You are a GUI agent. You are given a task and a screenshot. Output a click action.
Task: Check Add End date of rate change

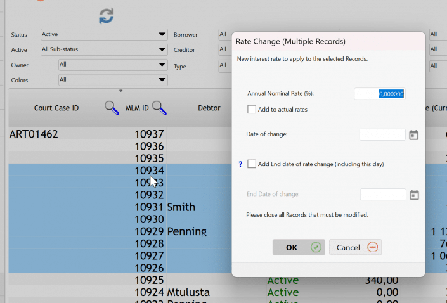(x=252, y=164)
